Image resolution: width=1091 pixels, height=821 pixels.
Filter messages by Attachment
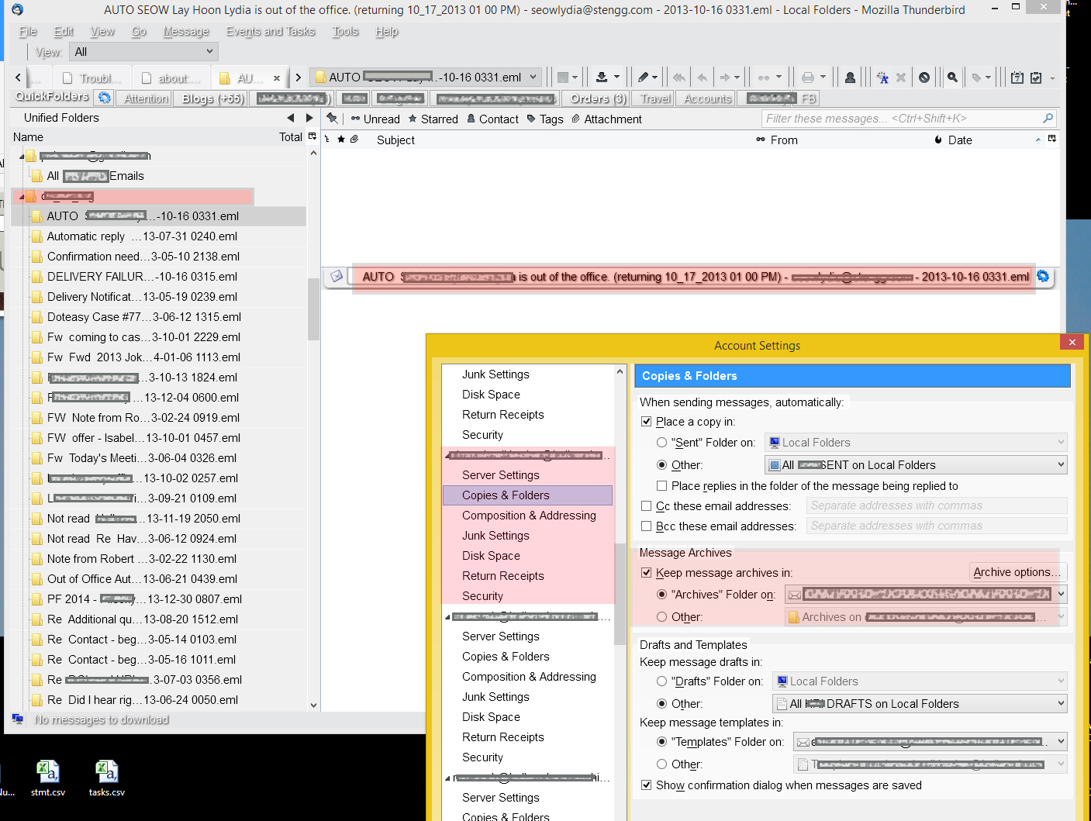tap(606, 119)
